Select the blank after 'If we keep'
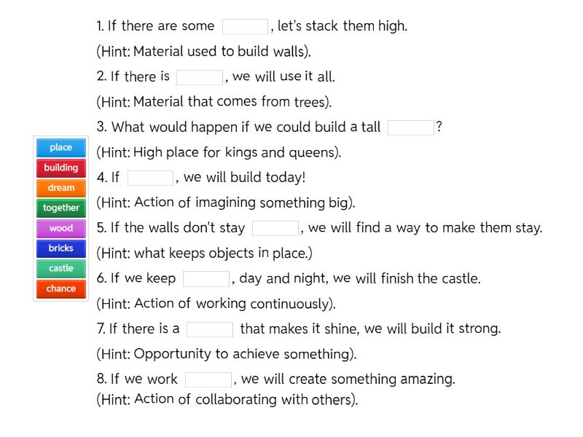 206,279
